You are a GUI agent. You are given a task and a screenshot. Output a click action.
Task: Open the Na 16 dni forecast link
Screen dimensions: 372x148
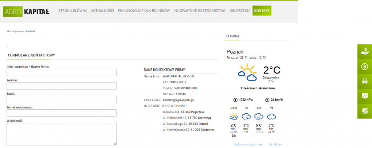click(x=275, y=144)
